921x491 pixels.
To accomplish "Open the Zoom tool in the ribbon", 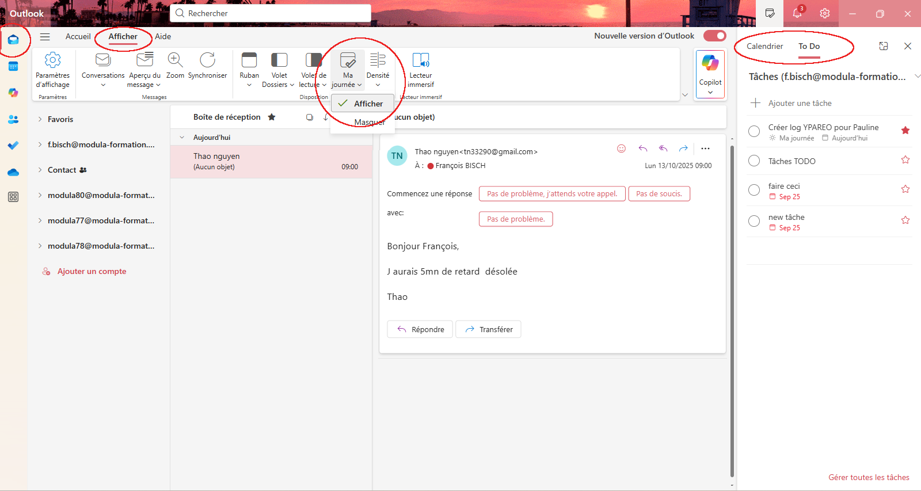I will point(175,60).
